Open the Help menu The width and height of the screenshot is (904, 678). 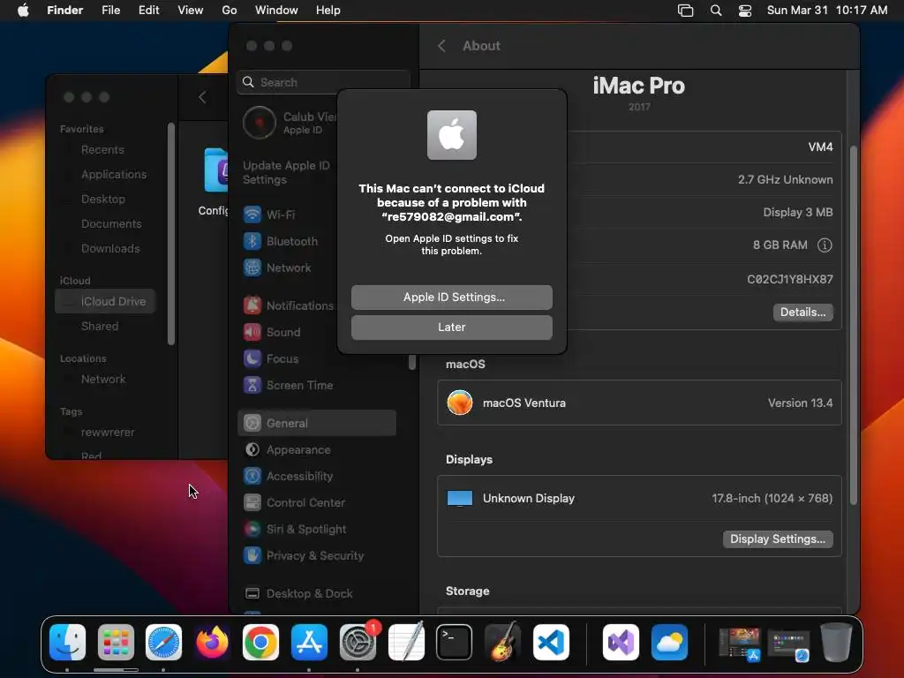(328, 11)
